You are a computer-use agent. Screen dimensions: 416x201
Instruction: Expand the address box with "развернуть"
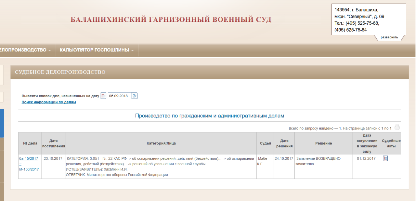point(389,37)
